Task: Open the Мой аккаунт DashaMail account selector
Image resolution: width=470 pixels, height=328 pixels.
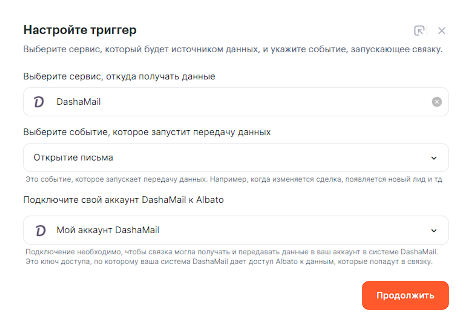Action: [228, 230]
